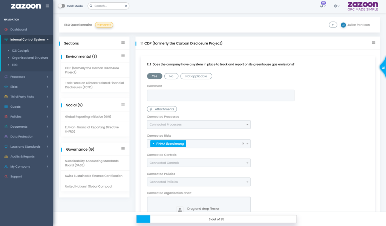Click the Risks icon in navigation
Screen dimensions: 386x226
6,87
